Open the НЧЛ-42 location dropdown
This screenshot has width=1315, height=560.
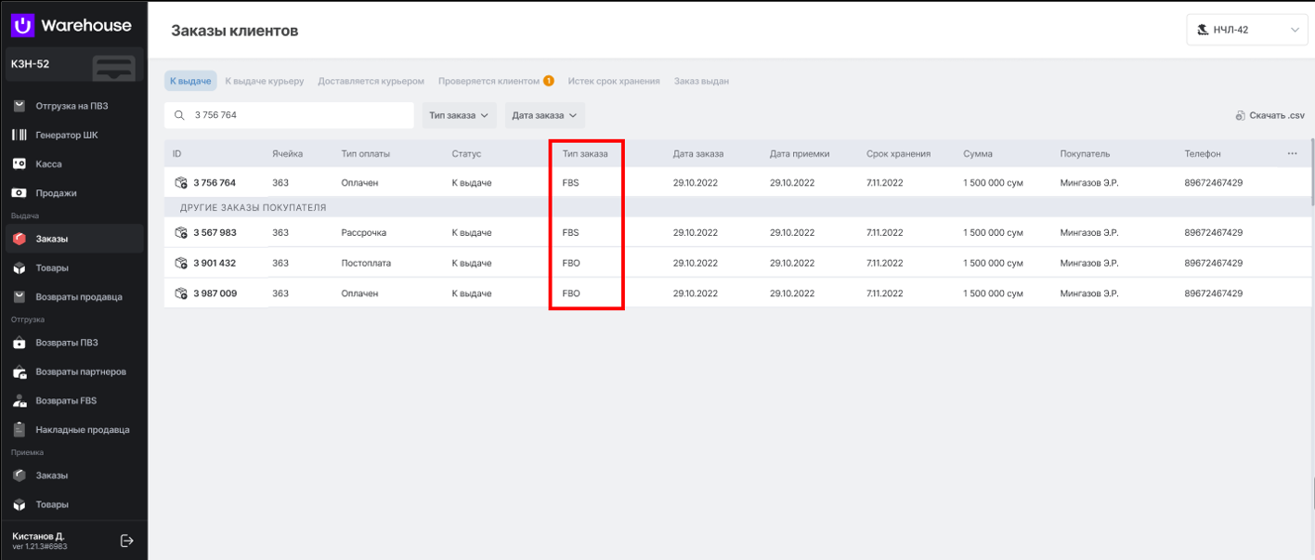(x=1246, y=30)
